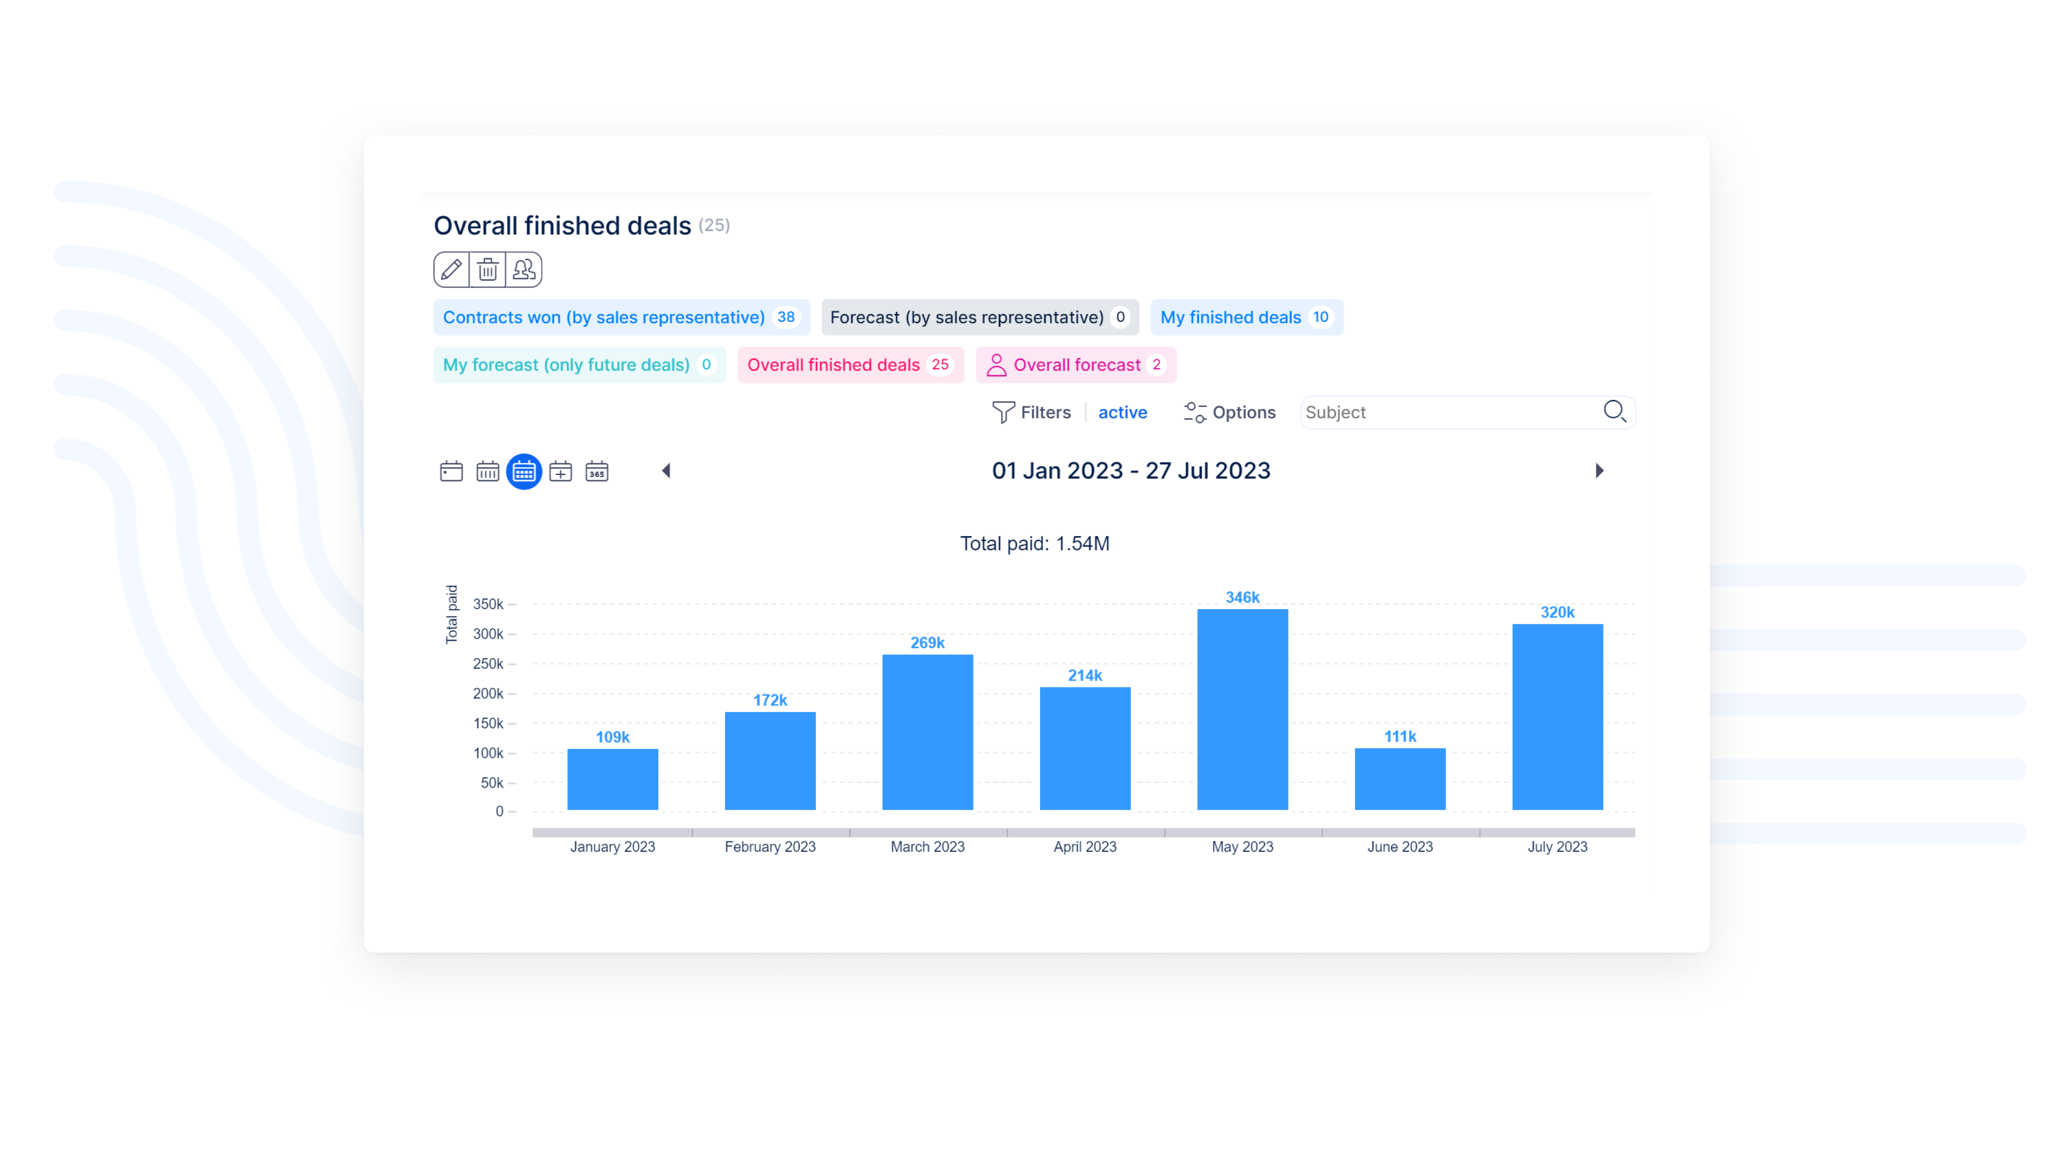Click the magnifier search icon
The height and width of the screenshot is (1155, 2061).
click(x=1614, y=412)
